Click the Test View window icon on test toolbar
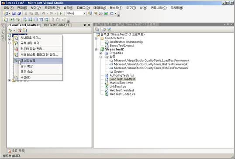235x159 pixels. (x=25, y=20)
